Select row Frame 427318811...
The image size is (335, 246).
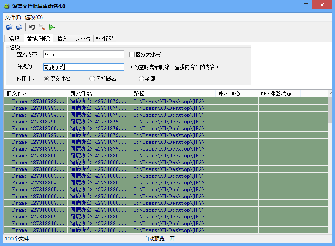pyautogui.click(x=166, y=230)
